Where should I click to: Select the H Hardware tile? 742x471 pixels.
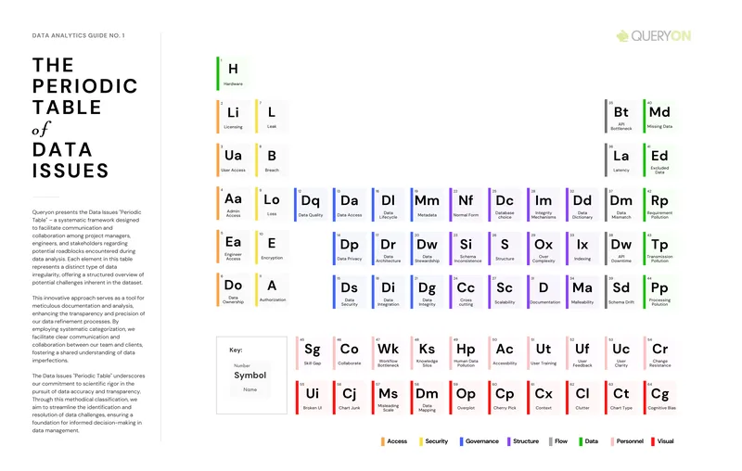[x=234, y=73]
